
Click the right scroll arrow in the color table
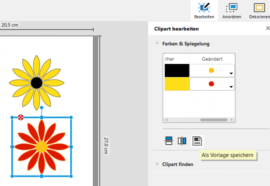(232, 120)
